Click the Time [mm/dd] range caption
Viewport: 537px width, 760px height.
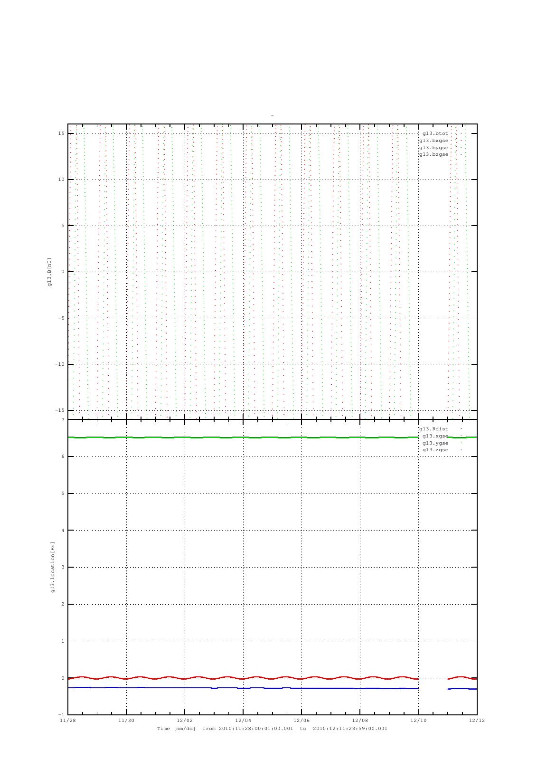pyautogui.click(x=272, y=729)
